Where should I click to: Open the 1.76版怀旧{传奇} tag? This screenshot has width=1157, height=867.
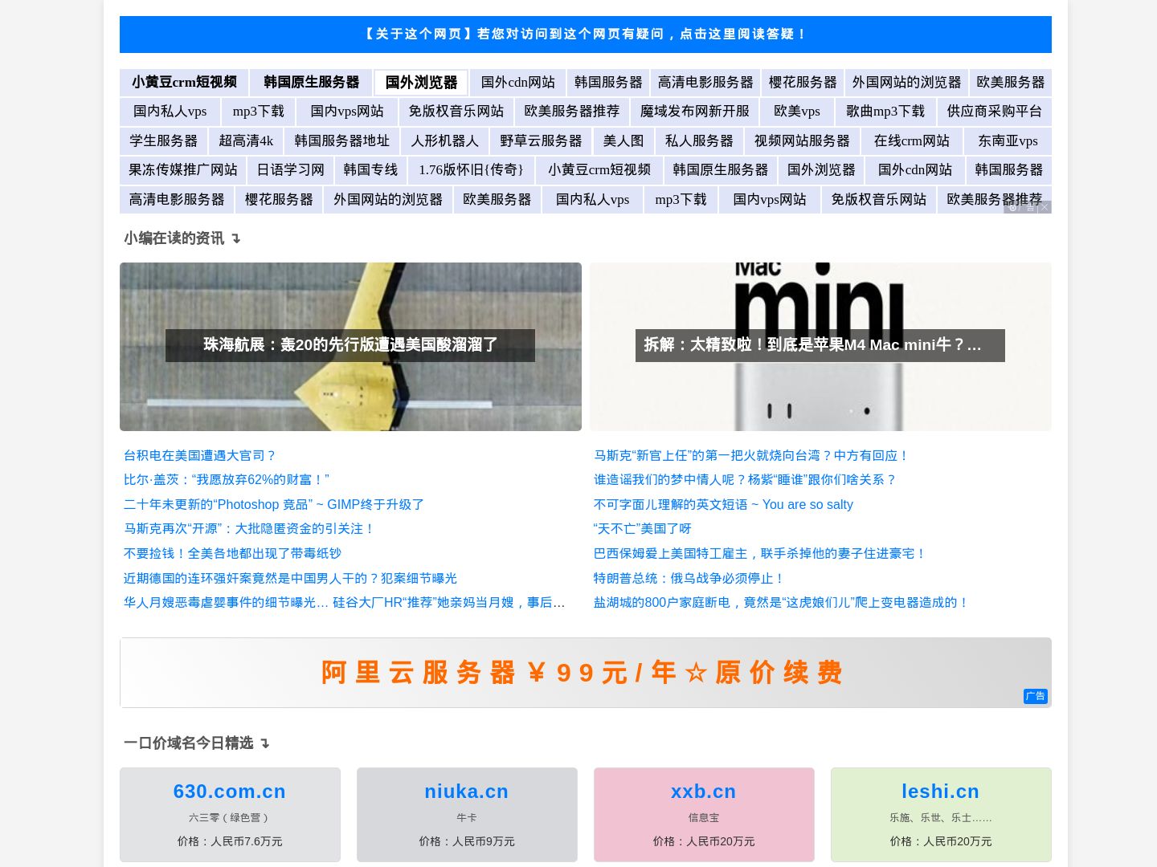click(472, 170)
